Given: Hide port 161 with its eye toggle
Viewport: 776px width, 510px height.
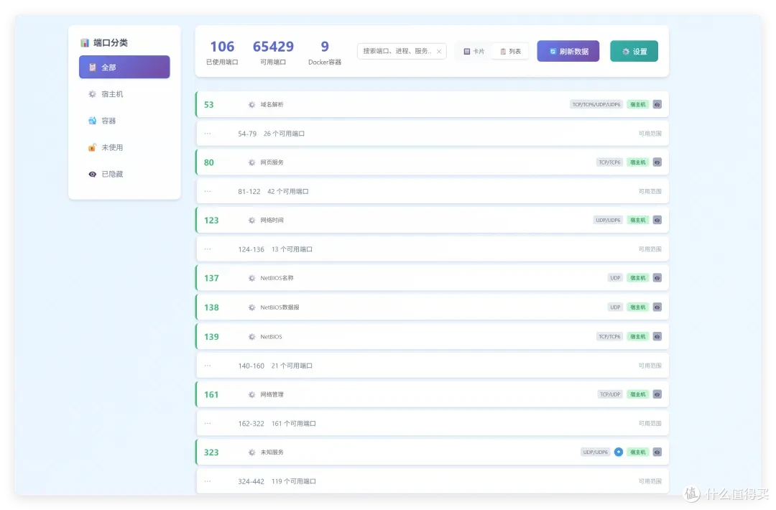Looking at the screenshot, I should [x=657, y=394].
